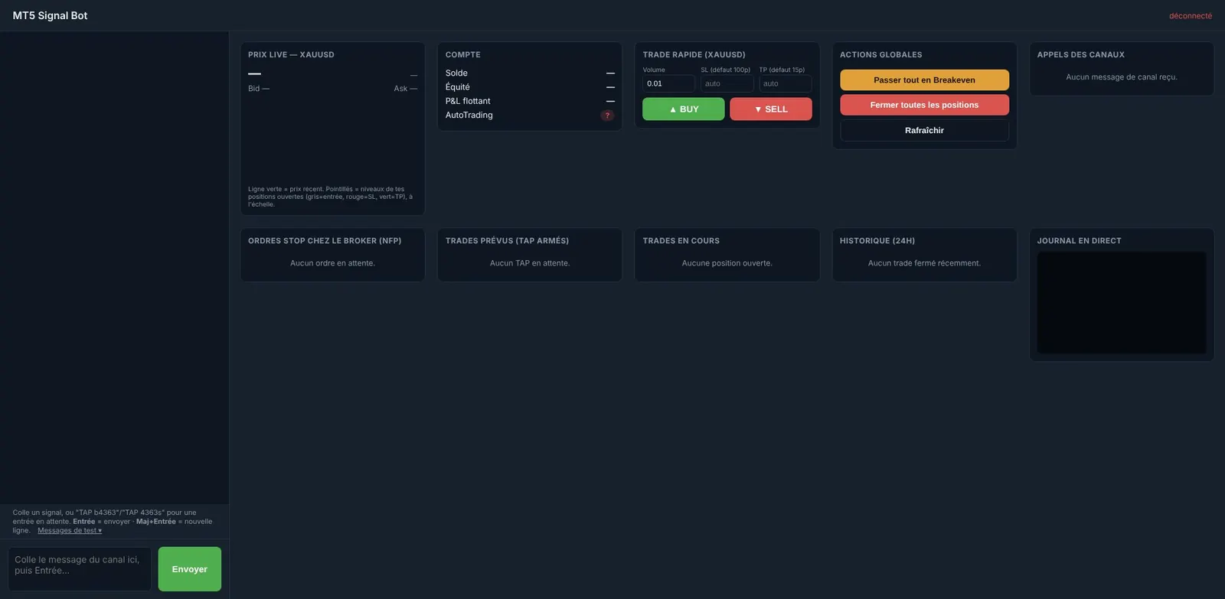The width and height of the screenshot is (1225, 599).
Task: Click the ORDRES STOP CHEZ LE BROKER heading
Action: (x=325, y=241)
